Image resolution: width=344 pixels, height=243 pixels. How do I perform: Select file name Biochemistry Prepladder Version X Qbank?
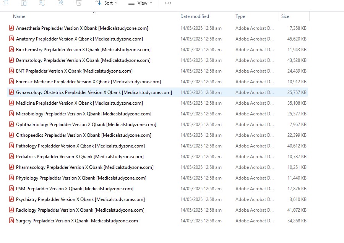pos(83,50)
